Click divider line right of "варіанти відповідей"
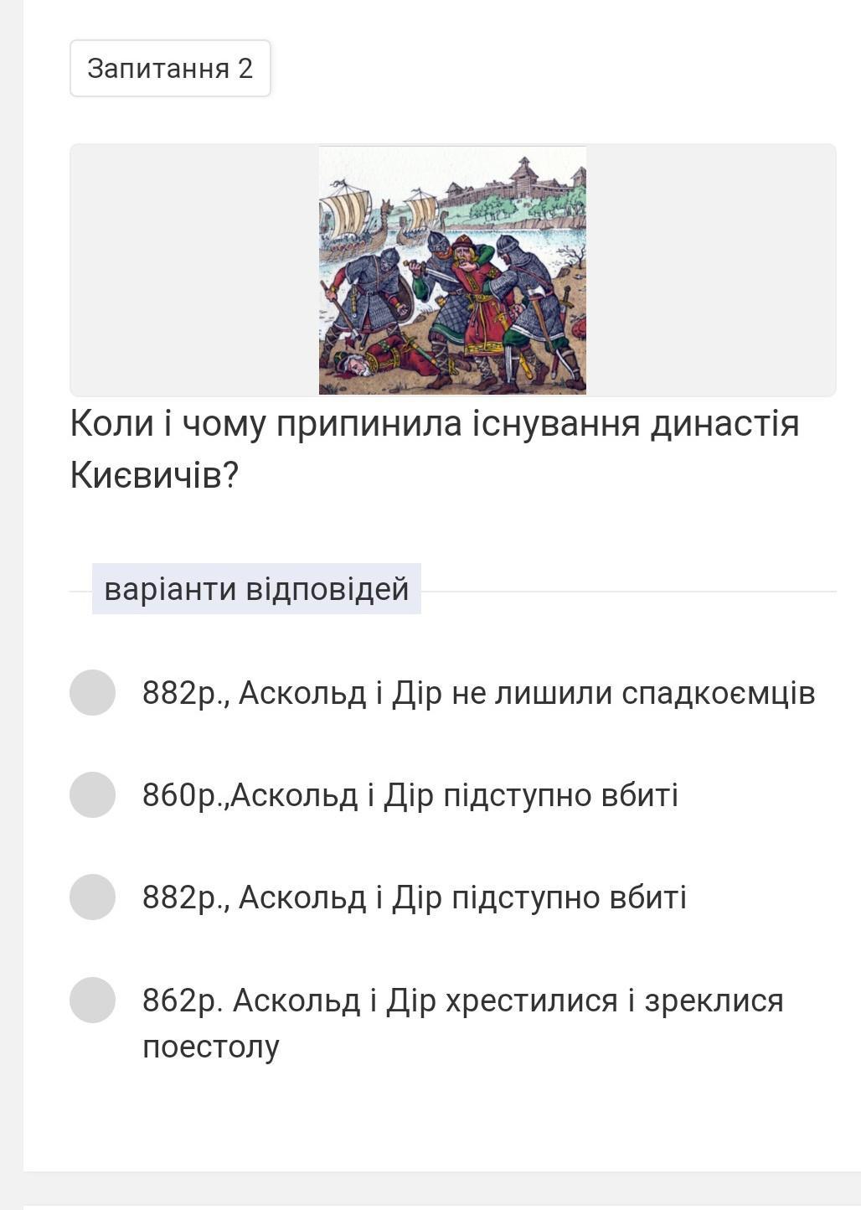Screen dimensions: 861x1210 (x=628, y=591)
